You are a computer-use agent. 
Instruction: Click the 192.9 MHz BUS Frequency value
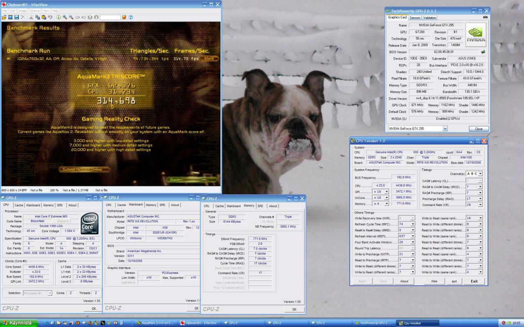404,177
